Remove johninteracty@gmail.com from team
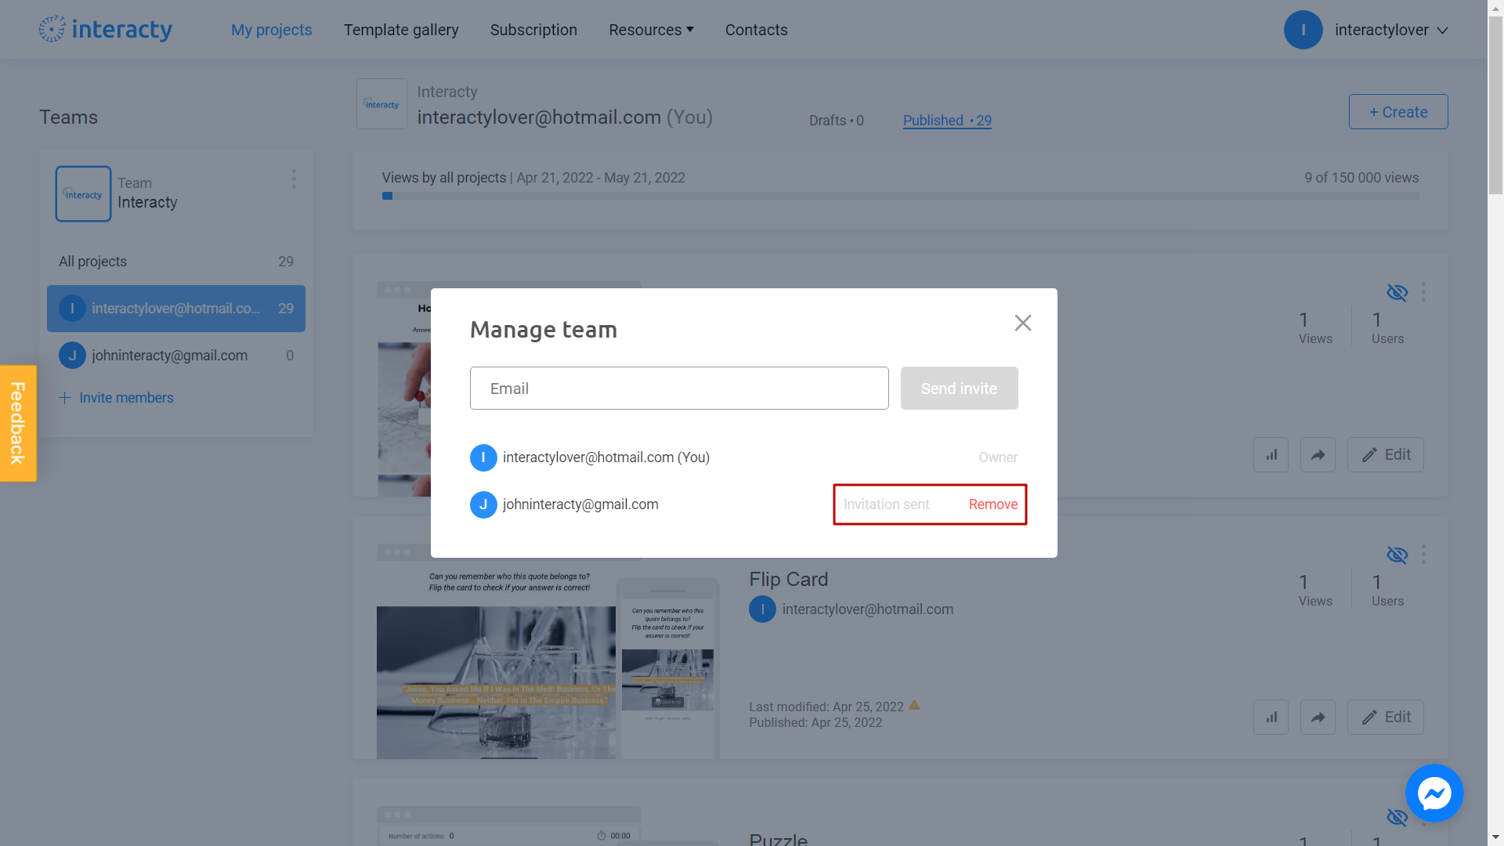1504x846 pixels. point(993,504)
